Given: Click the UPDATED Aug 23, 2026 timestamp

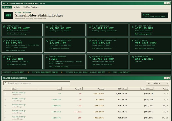Looking at the screenshot, I should [x=85, y=72].
